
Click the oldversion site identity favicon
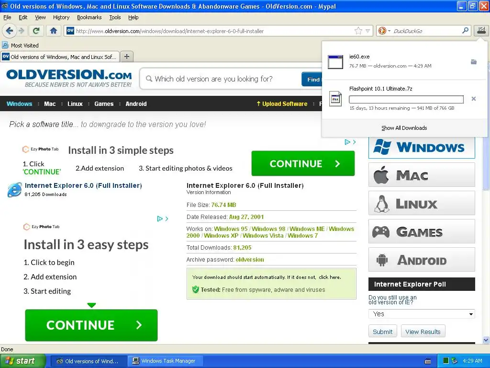tap(70, 31)
